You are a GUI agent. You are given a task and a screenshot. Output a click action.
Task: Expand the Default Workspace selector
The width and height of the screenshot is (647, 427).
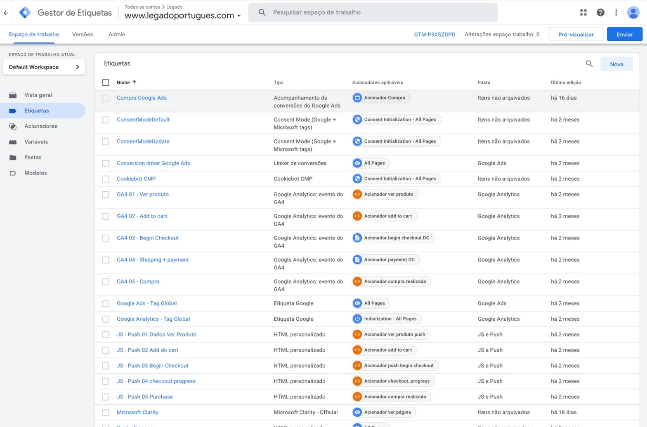44,67
